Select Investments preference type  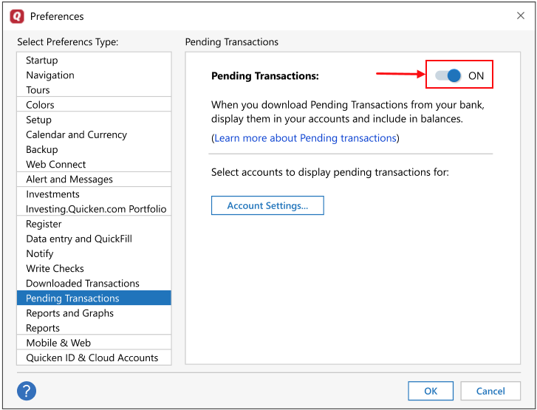[x=52, y=194]
